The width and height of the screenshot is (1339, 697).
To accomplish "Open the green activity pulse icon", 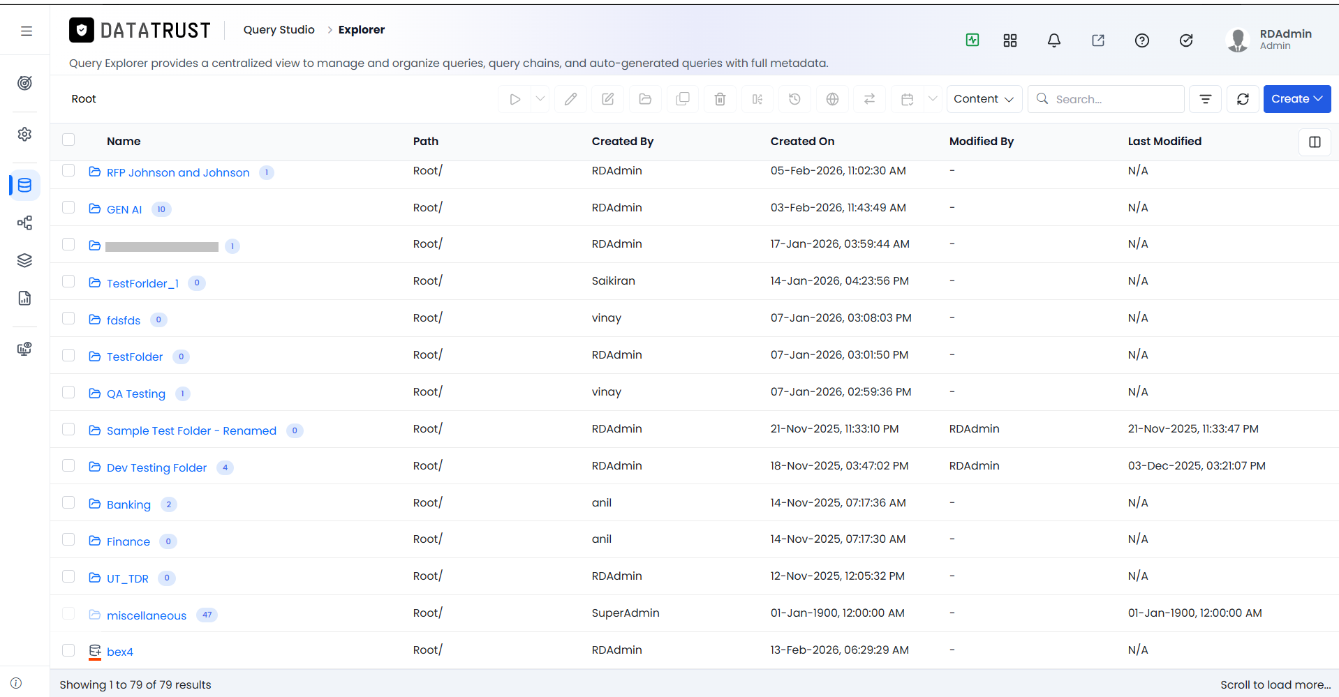I will (972, 40).
